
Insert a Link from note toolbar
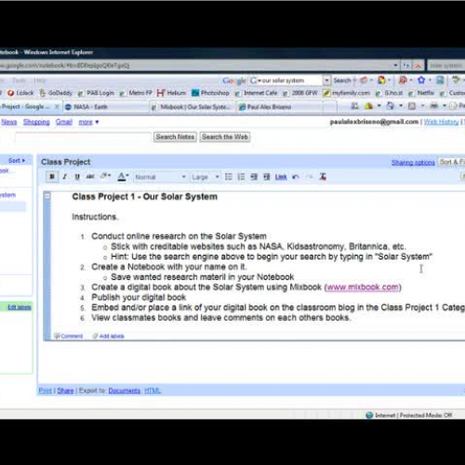tap(281, 177)
